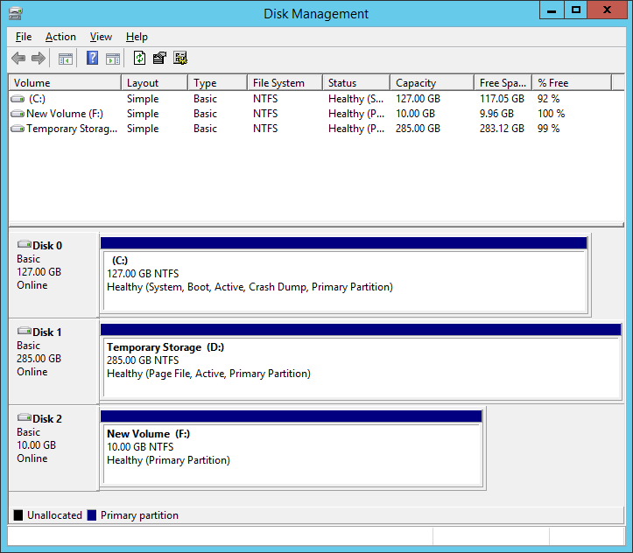Select the Temporary Storag... volume name
Screen dimensions: 633x553
pos(72,129)
